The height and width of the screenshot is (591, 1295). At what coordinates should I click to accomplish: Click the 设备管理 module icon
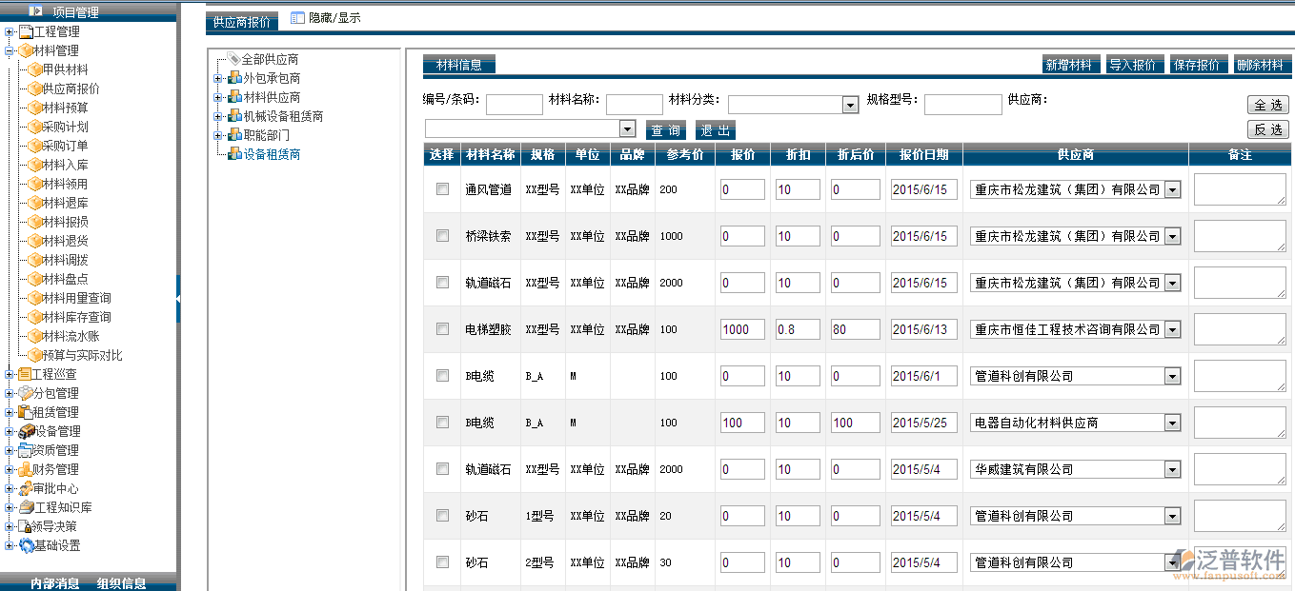[x=27, y=431]
